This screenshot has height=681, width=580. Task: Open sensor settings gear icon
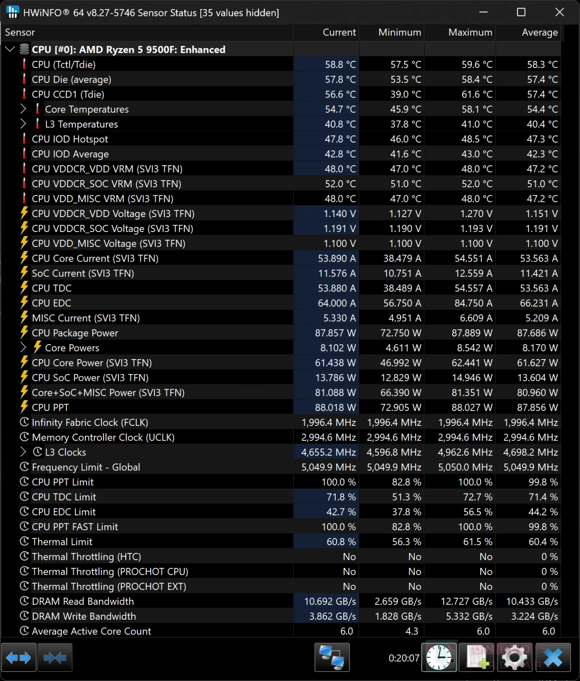[x=515, y=657]
